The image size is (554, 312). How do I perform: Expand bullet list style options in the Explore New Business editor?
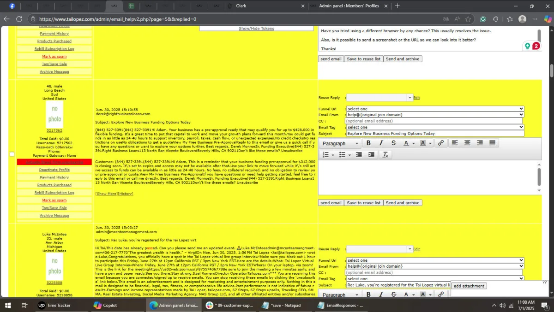(x=349, y=155)
